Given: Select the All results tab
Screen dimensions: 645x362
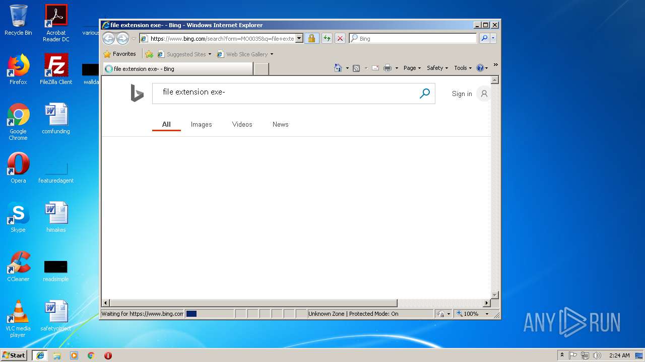Looking at the screenshot, I should point(166,125).
